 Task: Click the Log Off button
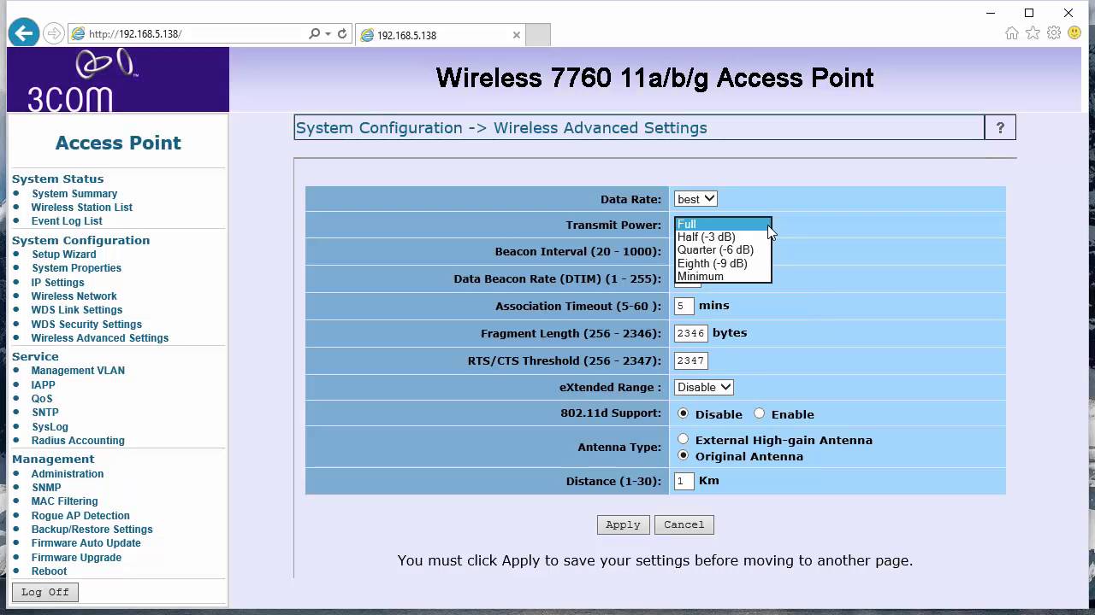[x=45, y=592]
